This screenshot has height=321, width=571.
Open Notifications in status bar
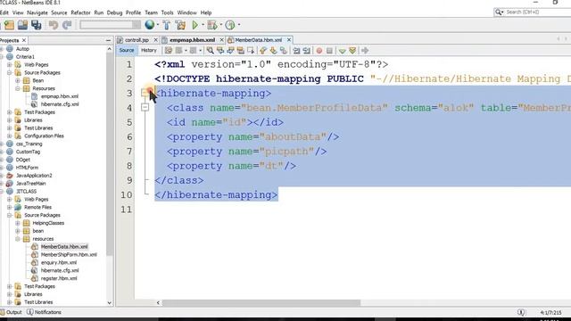(44, 312)
